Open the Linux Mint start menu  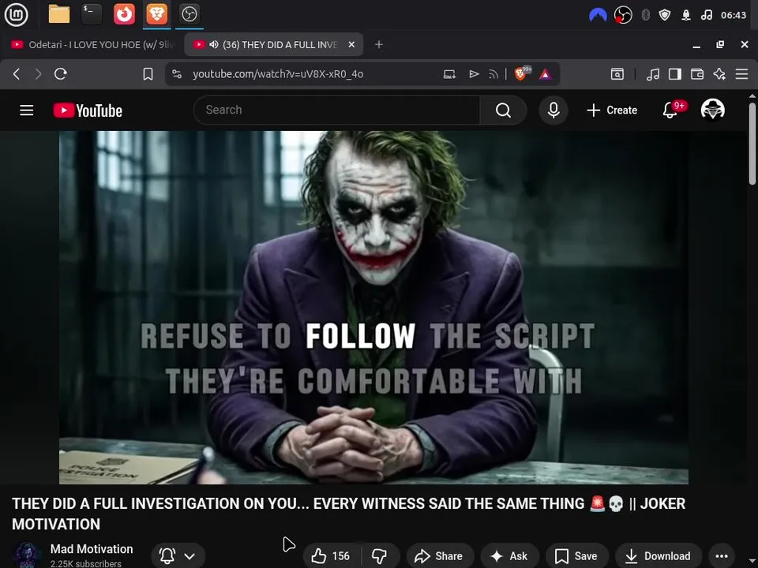coord(16,14)
